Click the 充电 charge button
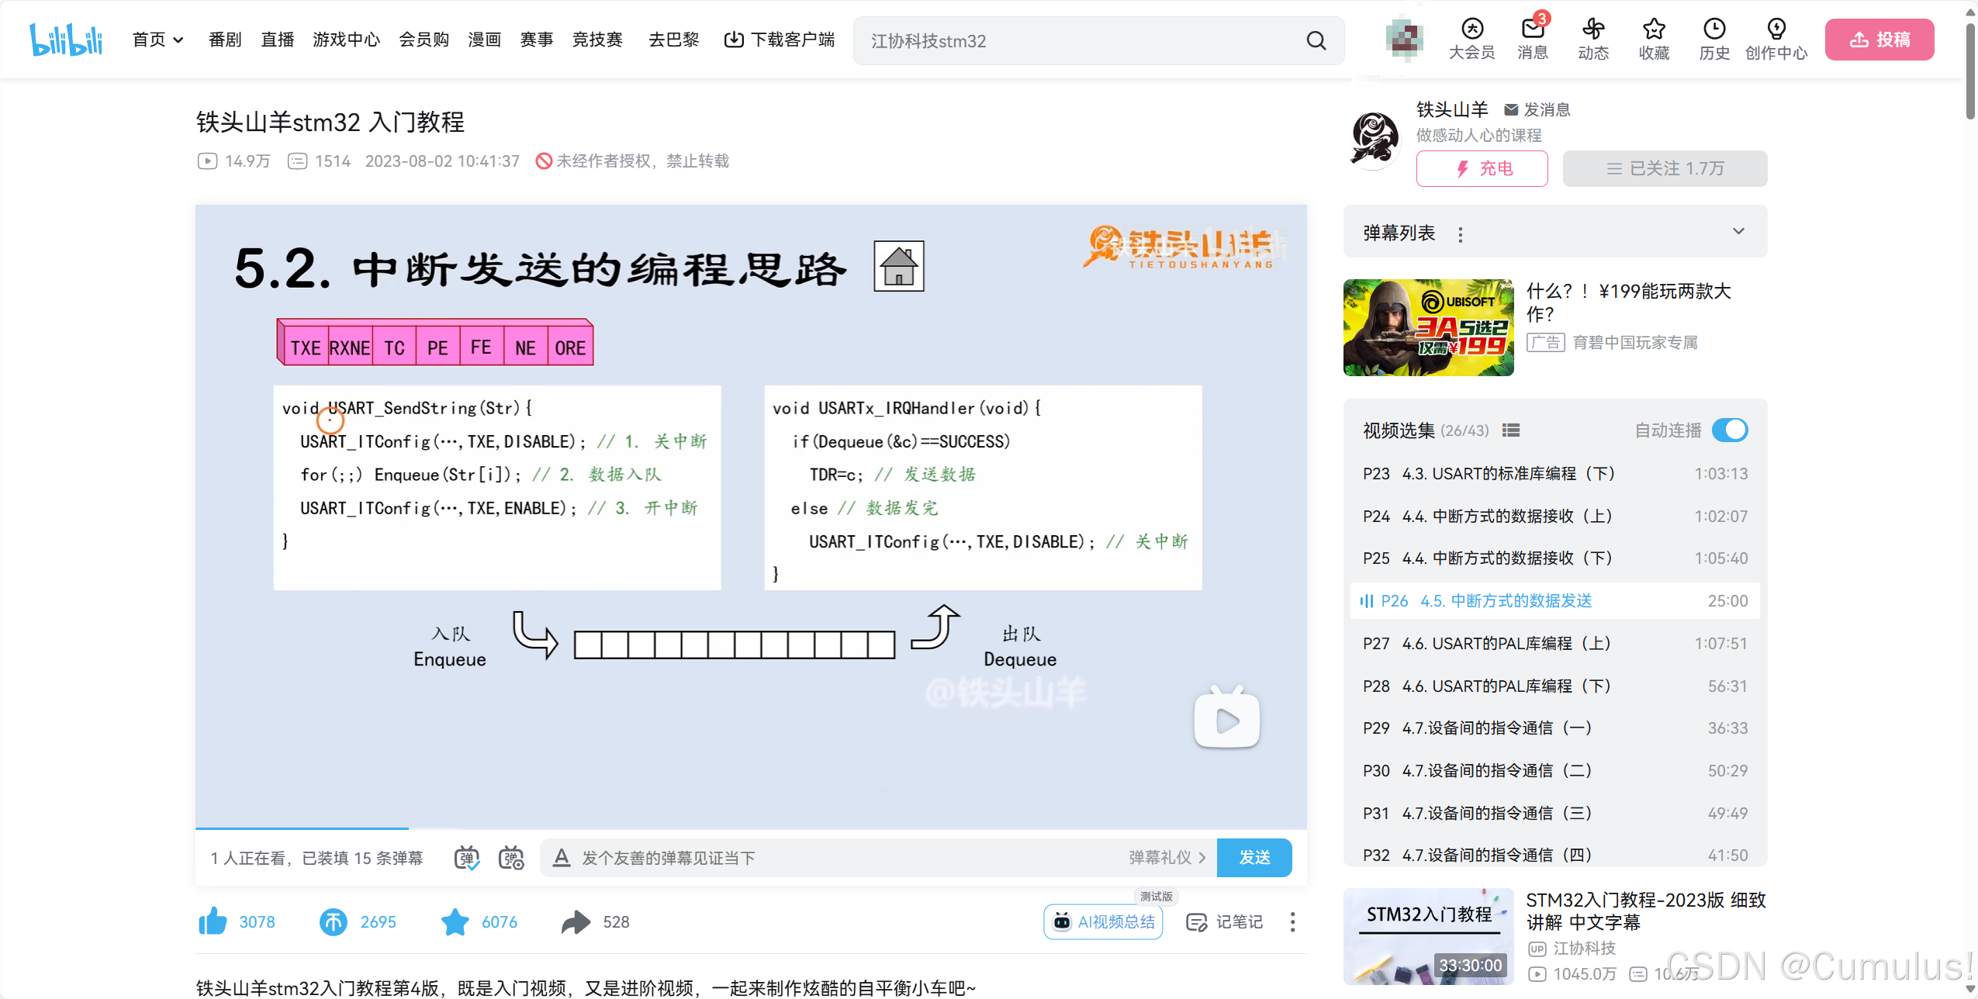 pyautogui.click(x=1482, y=168)
